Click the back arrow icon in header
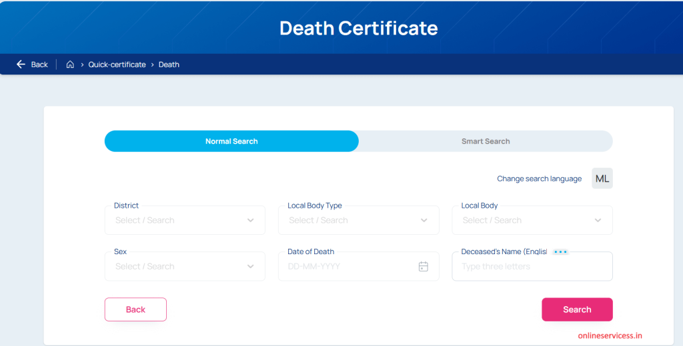This screenshot has height=346, width=683. [21, 65]
